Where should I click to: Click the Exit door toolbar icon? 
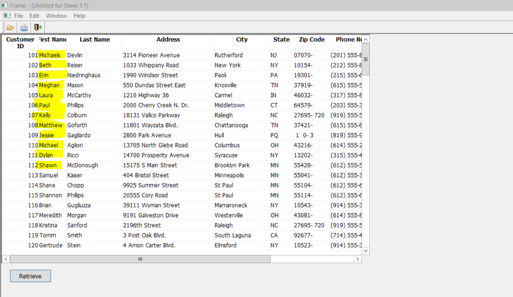pyautogui.click(x=37, y=27)
